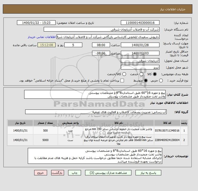Click the پاسخ به نیاز button
Image resolution: width=198 pixels, height=191 pixels.
click(x=148, y=173)
